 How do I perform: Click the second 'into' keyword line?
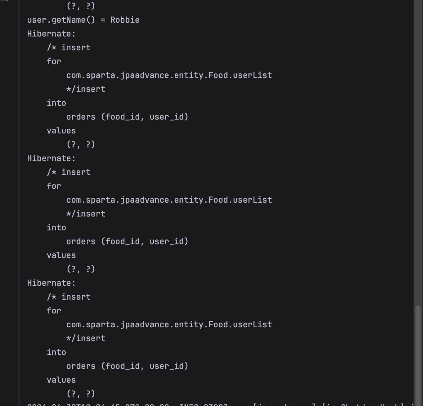point(56,228)
